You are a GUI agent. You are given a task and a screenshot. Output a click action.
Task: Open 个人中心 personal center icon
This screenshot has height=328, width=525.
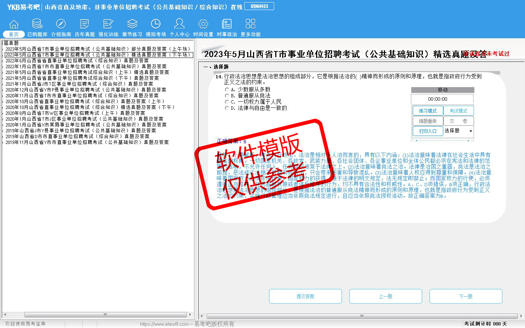179,28
